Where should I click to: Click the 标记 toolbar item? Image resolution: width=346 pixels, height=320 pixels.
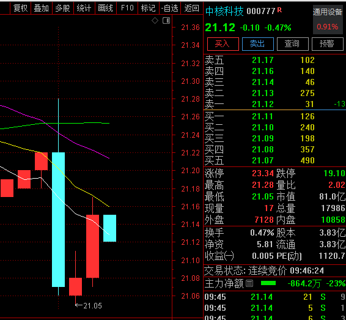pos(149,9)
